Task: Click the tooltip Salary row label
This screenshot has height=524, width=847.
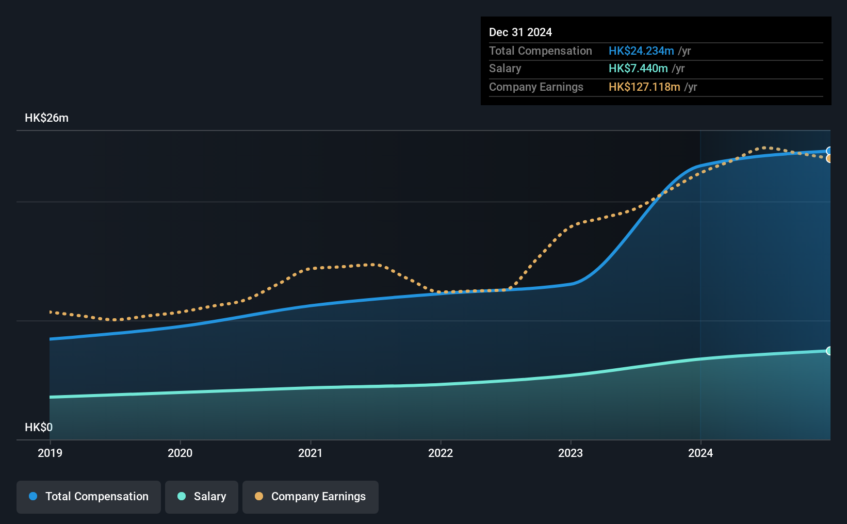Action: [505, 68]
